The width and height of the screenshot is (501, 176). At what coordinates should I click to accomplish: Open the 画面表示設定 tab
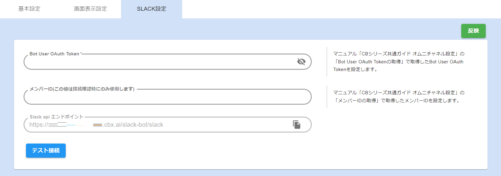point(90,9)
